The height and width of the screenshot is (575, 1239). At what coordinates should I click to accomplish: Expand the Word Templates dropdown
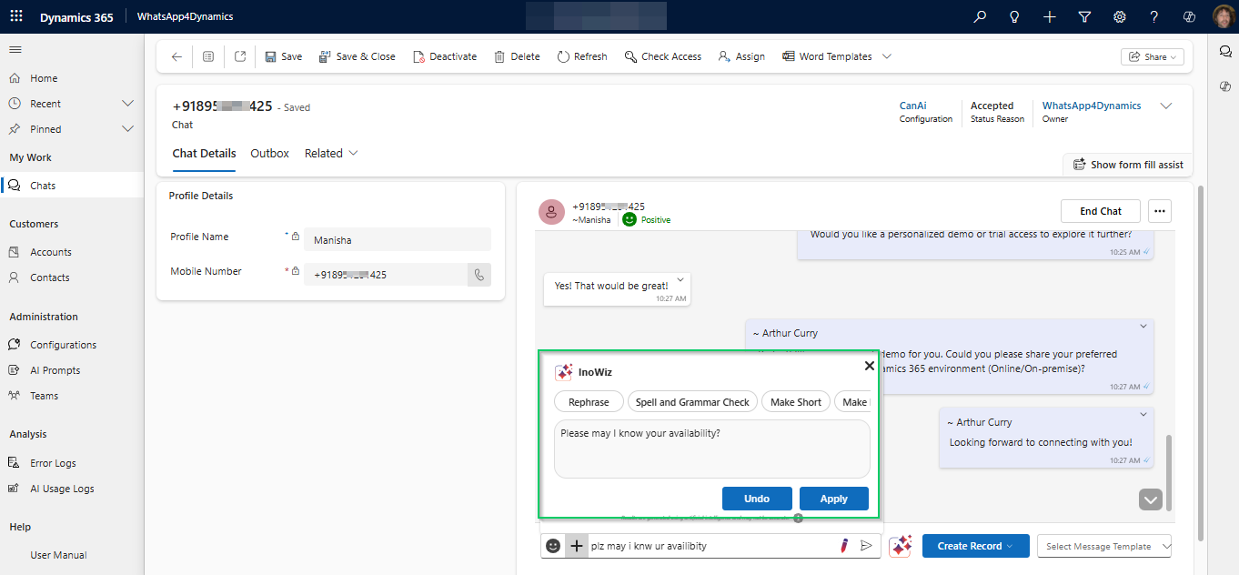[x=887, y=55]
